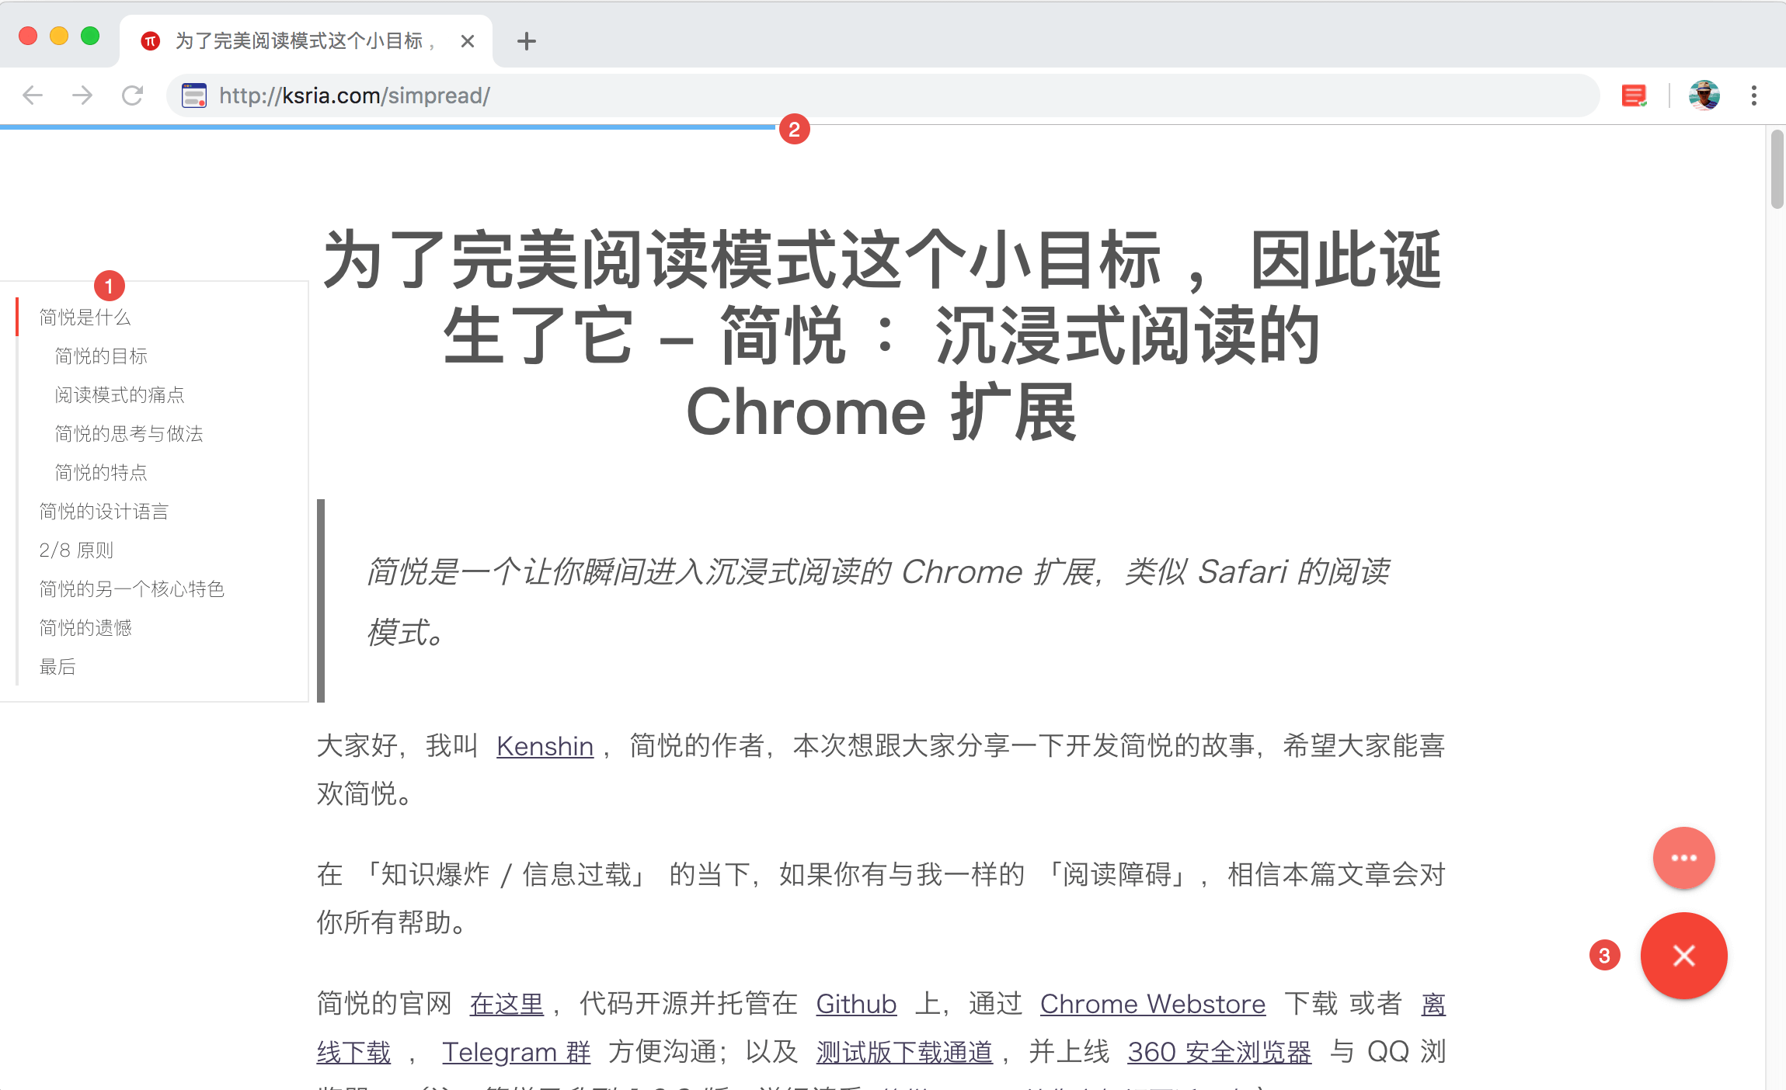Open the Telegram 群 link
The height and width of the screenshot is (1090, 1786).
(516, 1052)
